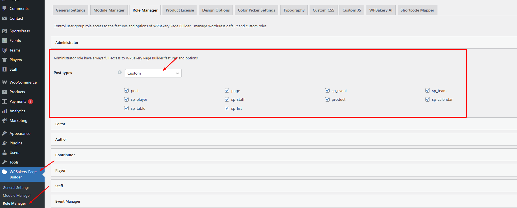The height and width of the screenshot is (208, 517).
Task: Click the Users person icon
Action: point(5,153)
